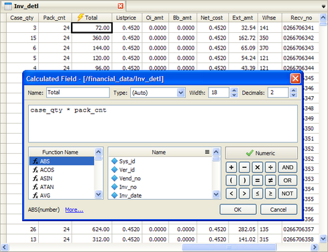Choose Inv_no field in Name list
Viewport: 328px width, 252px height.
(x=160, y=187)
